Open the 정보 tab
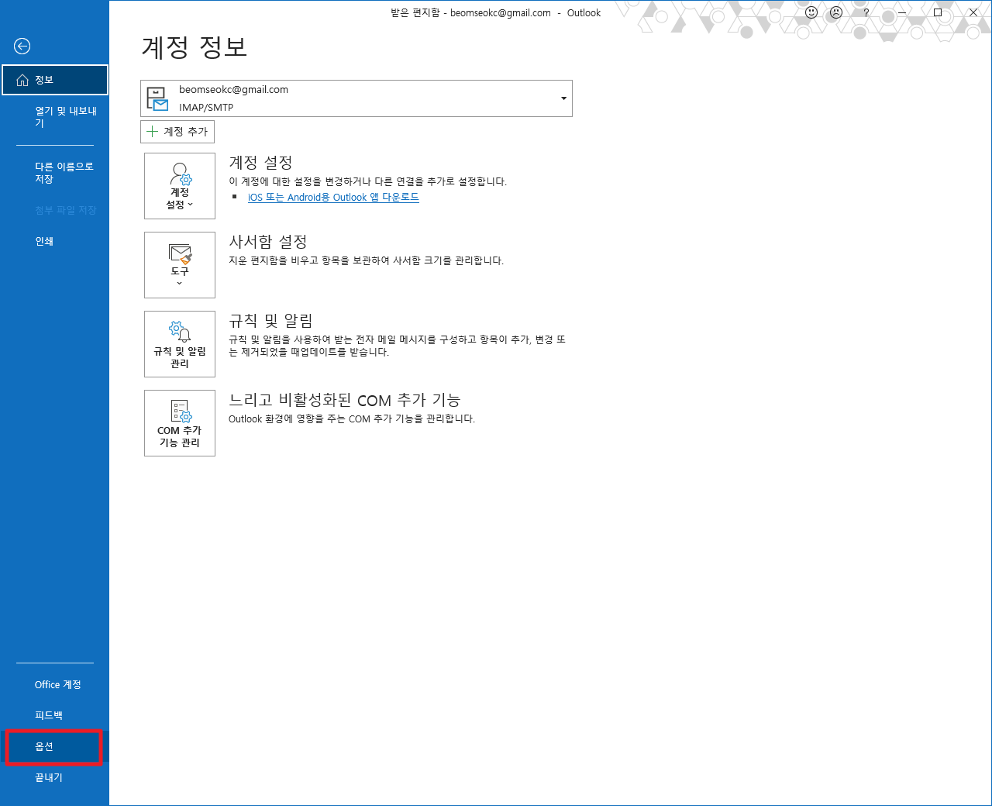The width and height of the screenshot is (992, 806). [55, 80]
